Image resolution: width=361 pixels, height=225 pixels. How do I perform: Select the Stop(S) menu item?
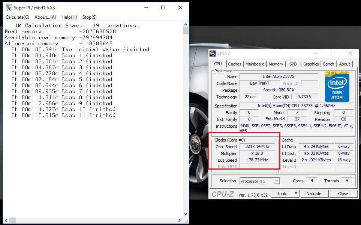(89, 17)
